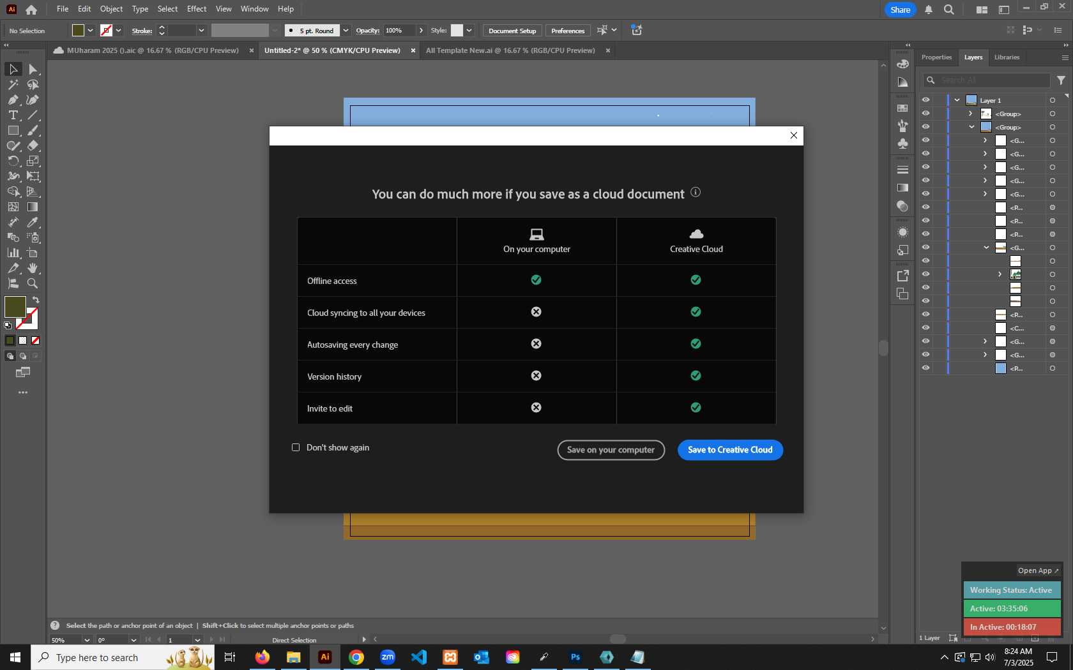Screen dimensions: 1073x670
Task: Open the Effect menu
Action: [x=197, y=9]
